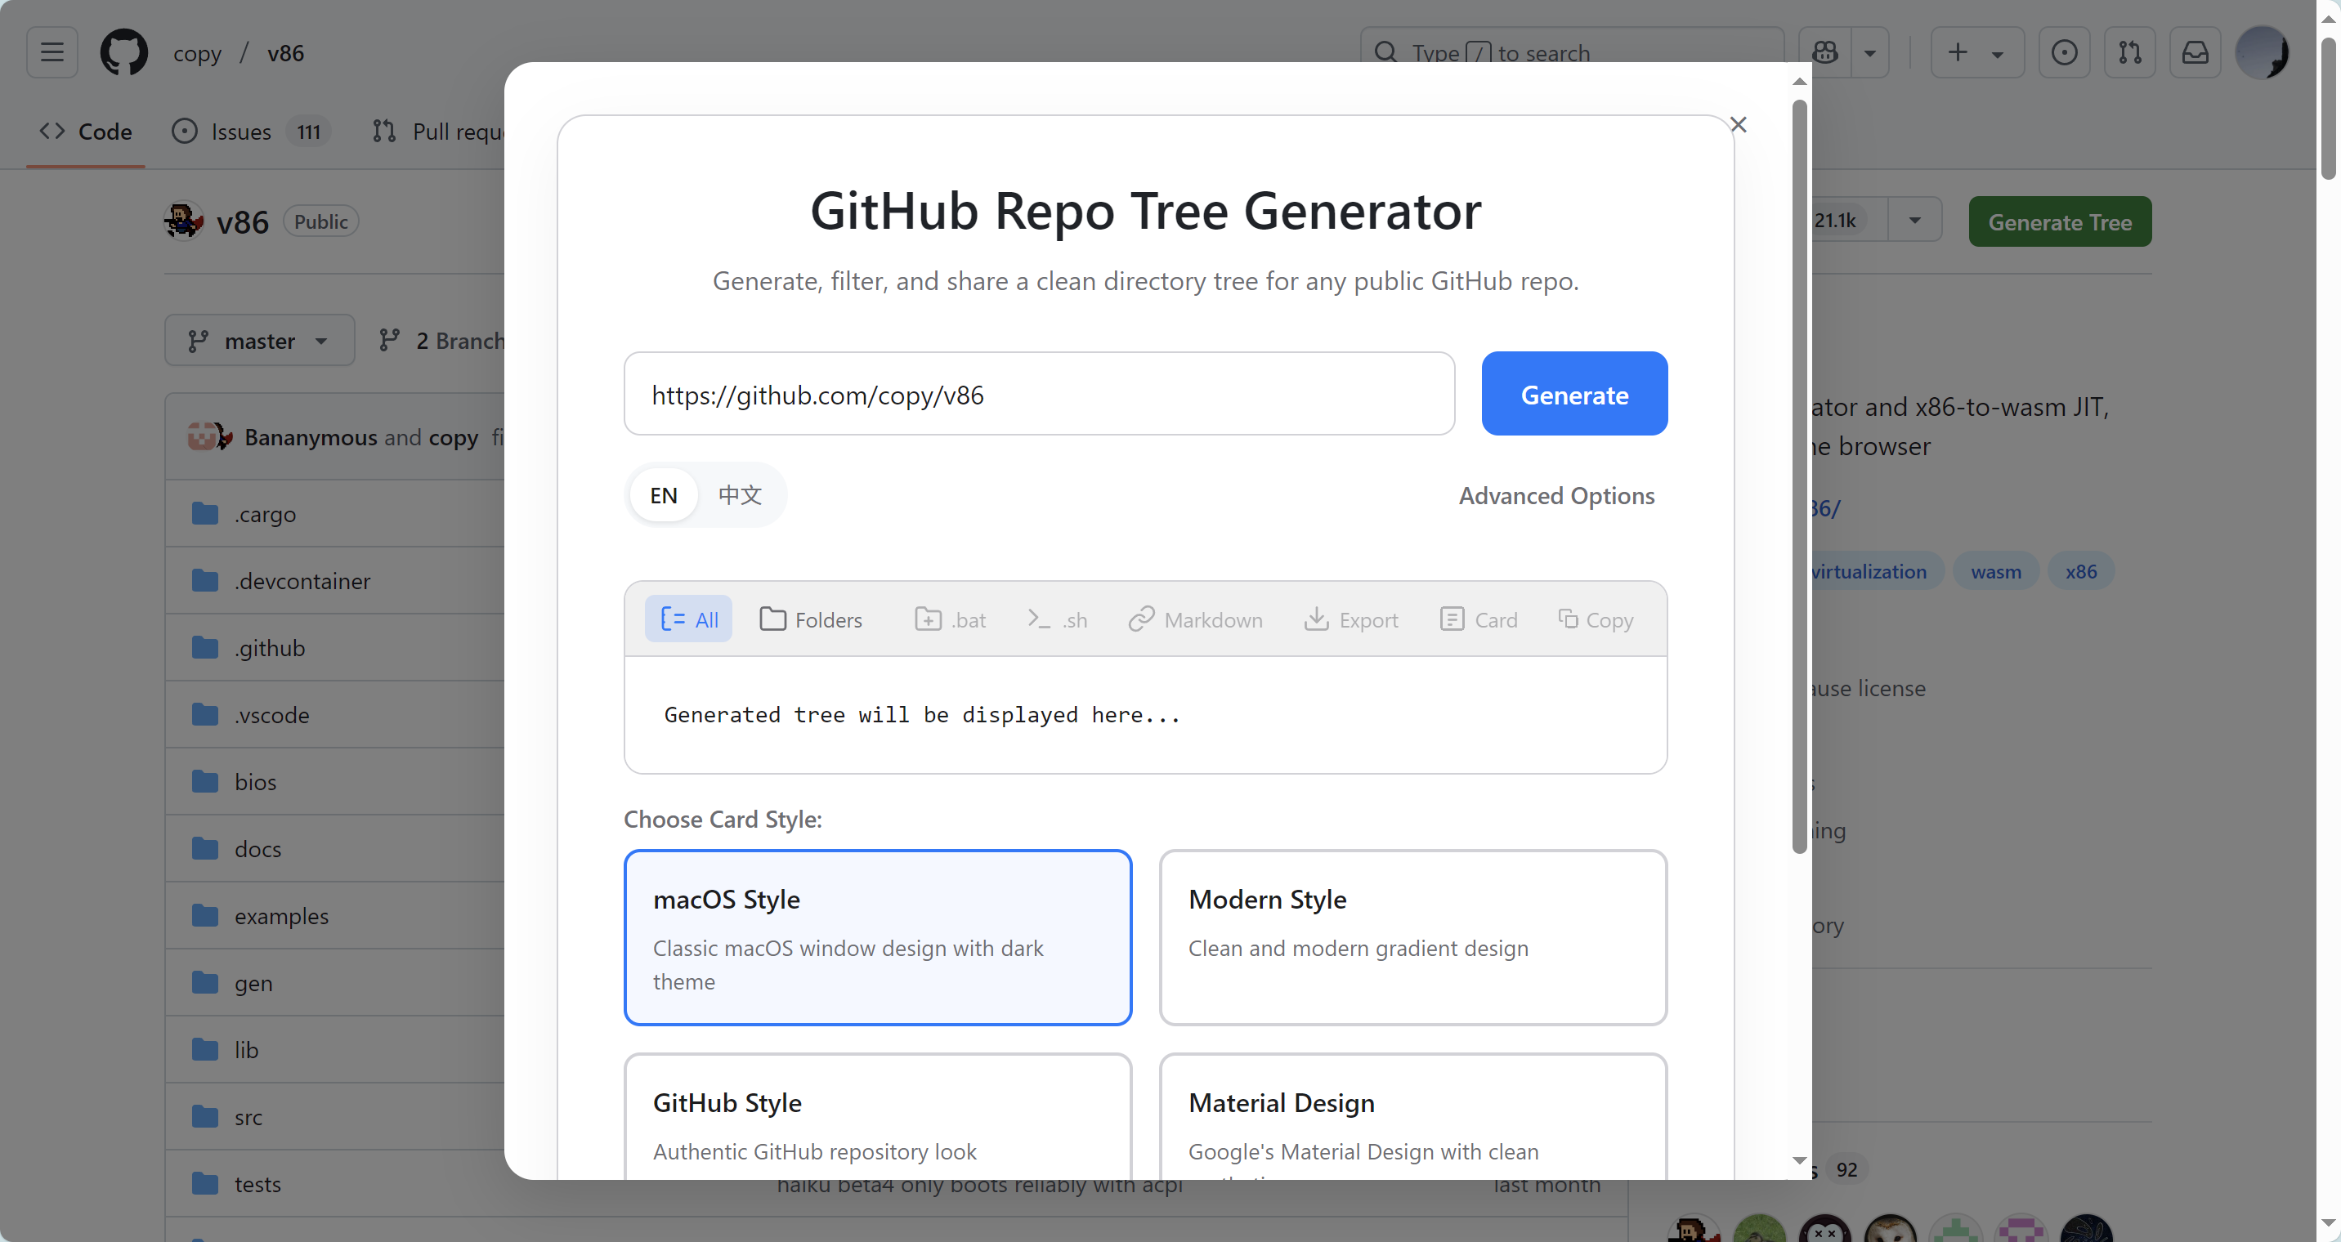This screenshot has width=2341, height=1242.
Task: Click the v86 repository avatar image
Action: (x=184, y=221)
